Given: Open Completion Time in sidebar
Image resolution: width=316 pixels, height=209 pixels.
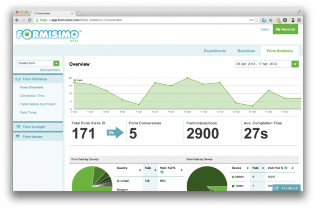Looking at the screenshot, I should (32, 96).
